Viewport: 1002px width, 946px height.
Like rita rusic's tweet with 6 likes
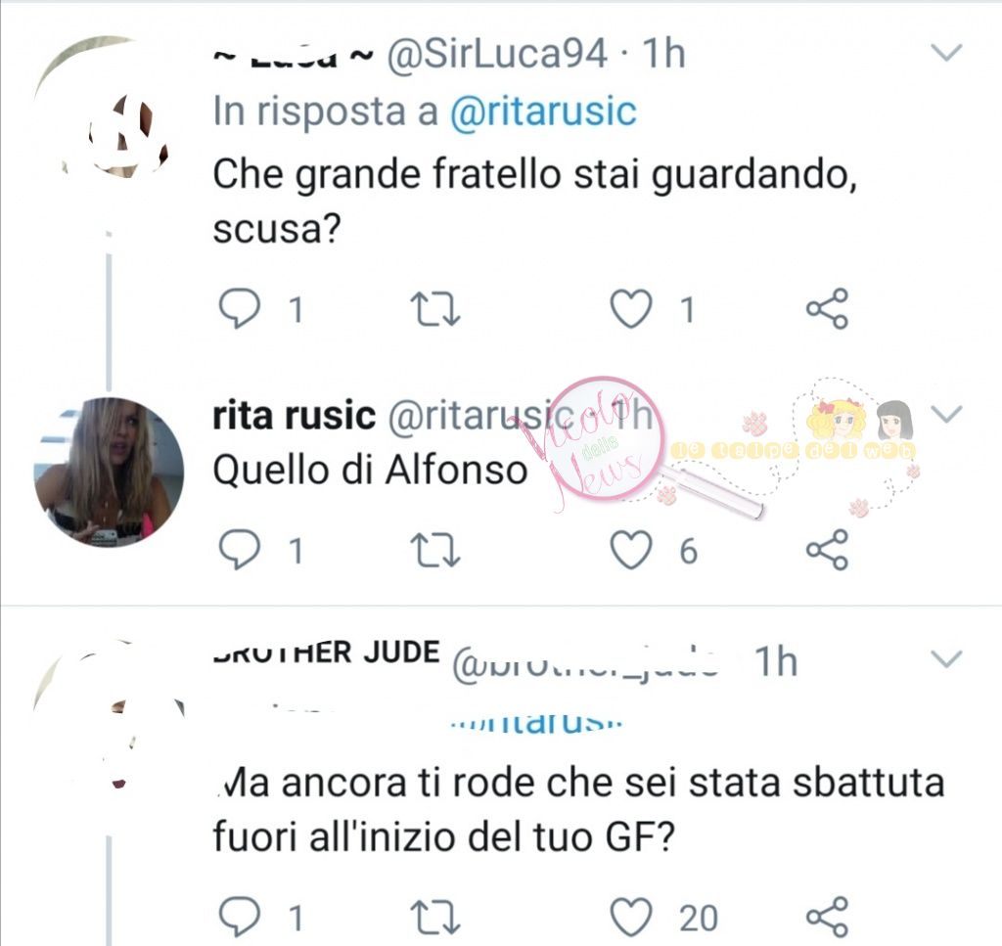click(631, 550)
